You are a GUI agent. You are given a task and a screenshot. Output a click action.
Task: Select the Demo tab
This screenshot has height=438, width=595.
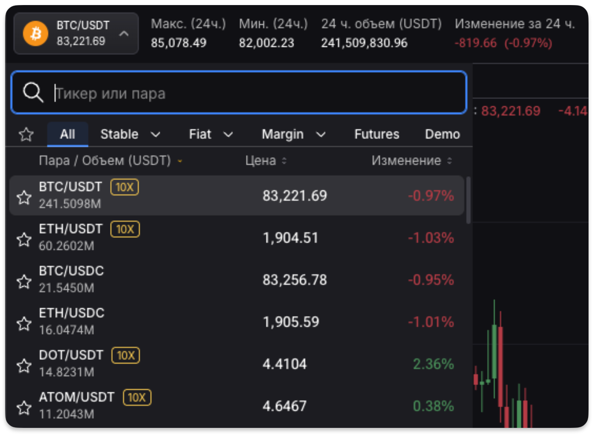click(442, 134)
